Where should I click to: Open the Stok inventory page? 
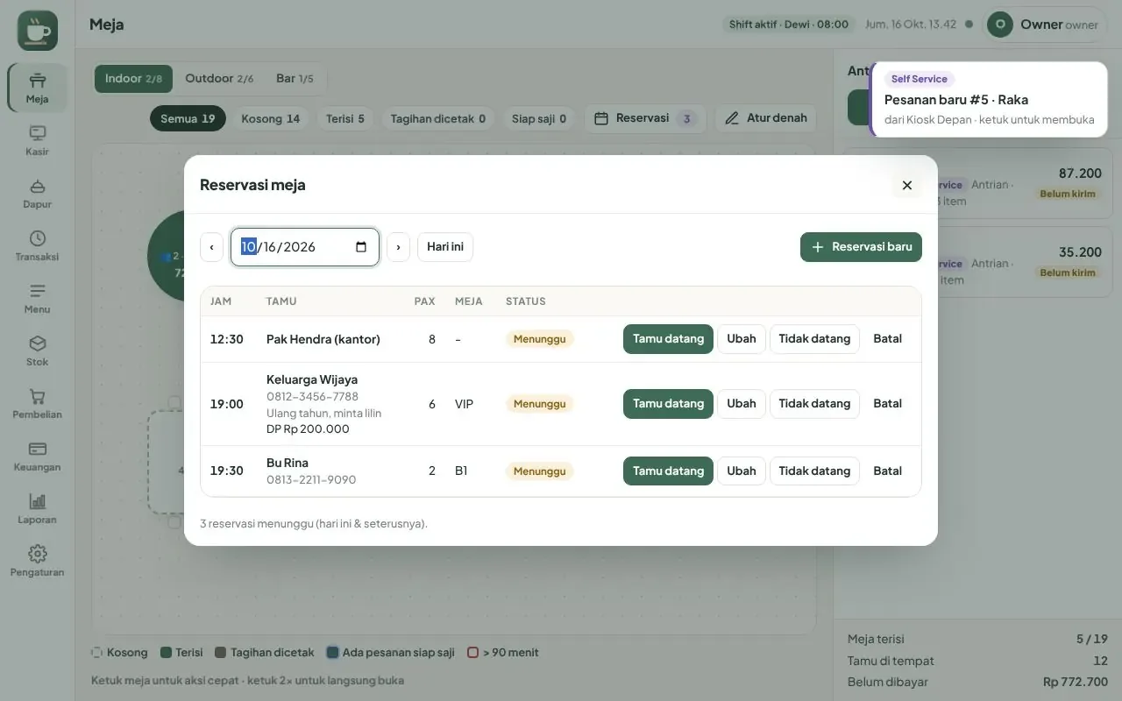[37, 350]
